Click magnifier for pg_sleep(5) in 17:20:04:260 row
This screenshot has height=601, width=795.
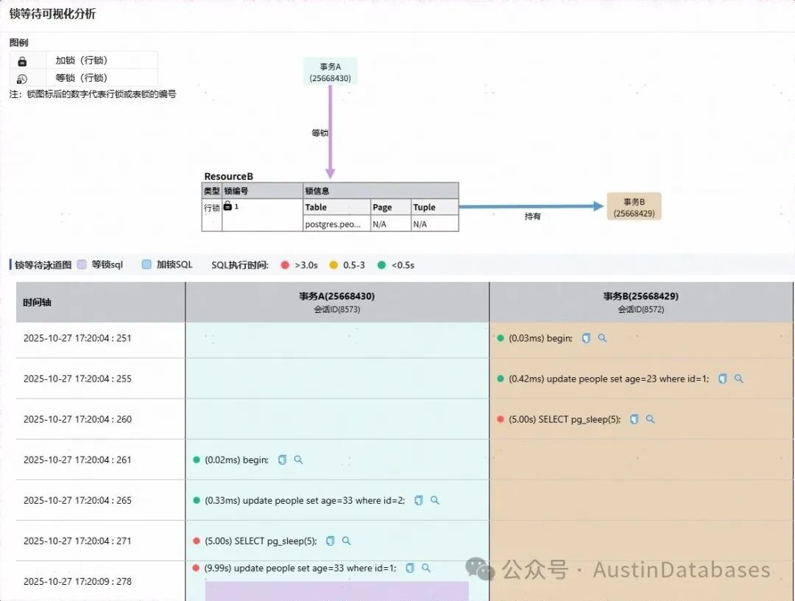(x=650, y=419)
